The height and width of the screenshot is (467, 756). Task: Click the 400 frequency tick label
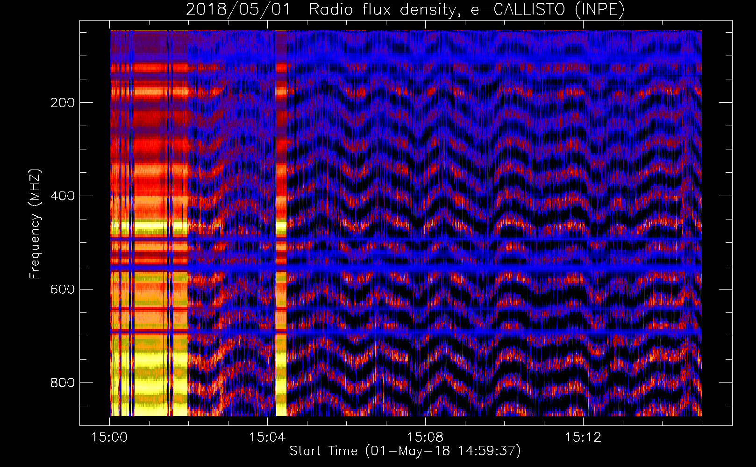[x=63, y=196]
